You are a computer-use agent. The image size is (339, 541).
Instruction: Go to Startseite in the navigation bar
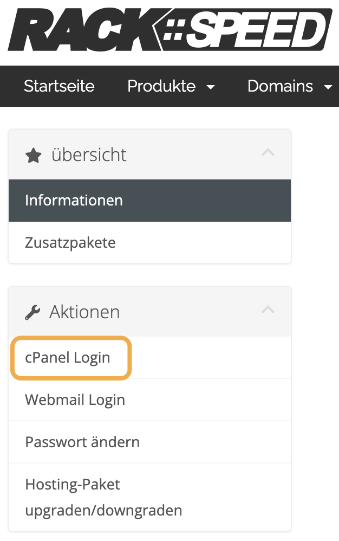tap(59, 86)
